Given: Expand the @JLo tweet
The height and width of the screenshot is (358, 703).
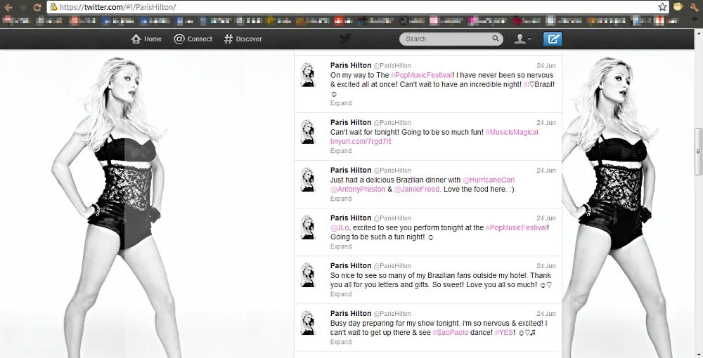Looking at the screenshot, I should (341, 246).
